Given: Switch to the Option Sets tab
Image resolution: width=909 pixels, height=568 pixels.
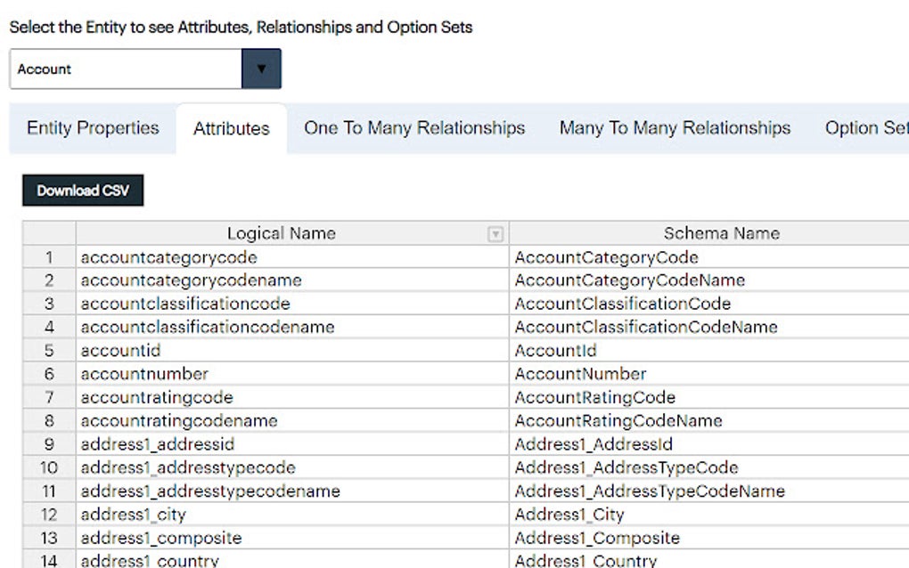Looking at the screenshot, I should click(x=866, y=128).
